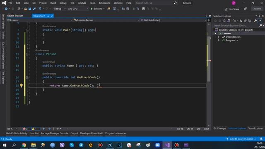
Task: Click the Open File folder icon
Action: pos(25,9)
